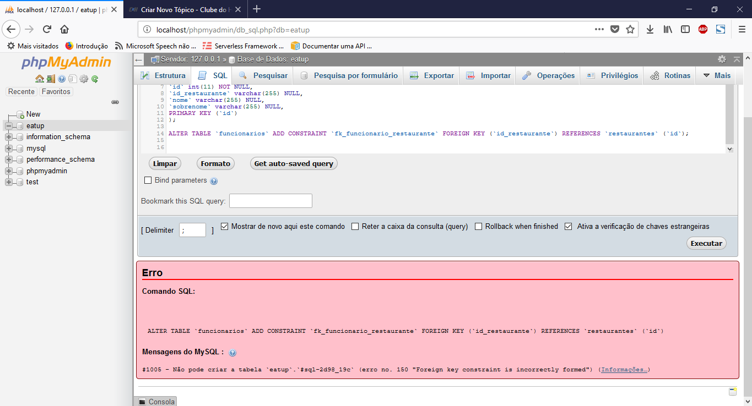Follow the Informações link in error

click(x=624, y=370)
